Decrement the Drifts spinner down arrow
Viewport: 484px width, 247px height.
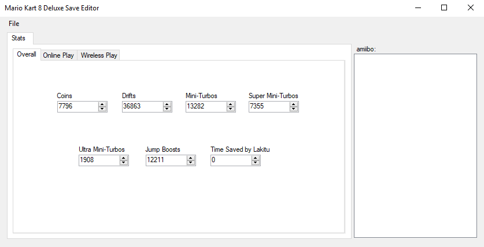coord(167,109)
